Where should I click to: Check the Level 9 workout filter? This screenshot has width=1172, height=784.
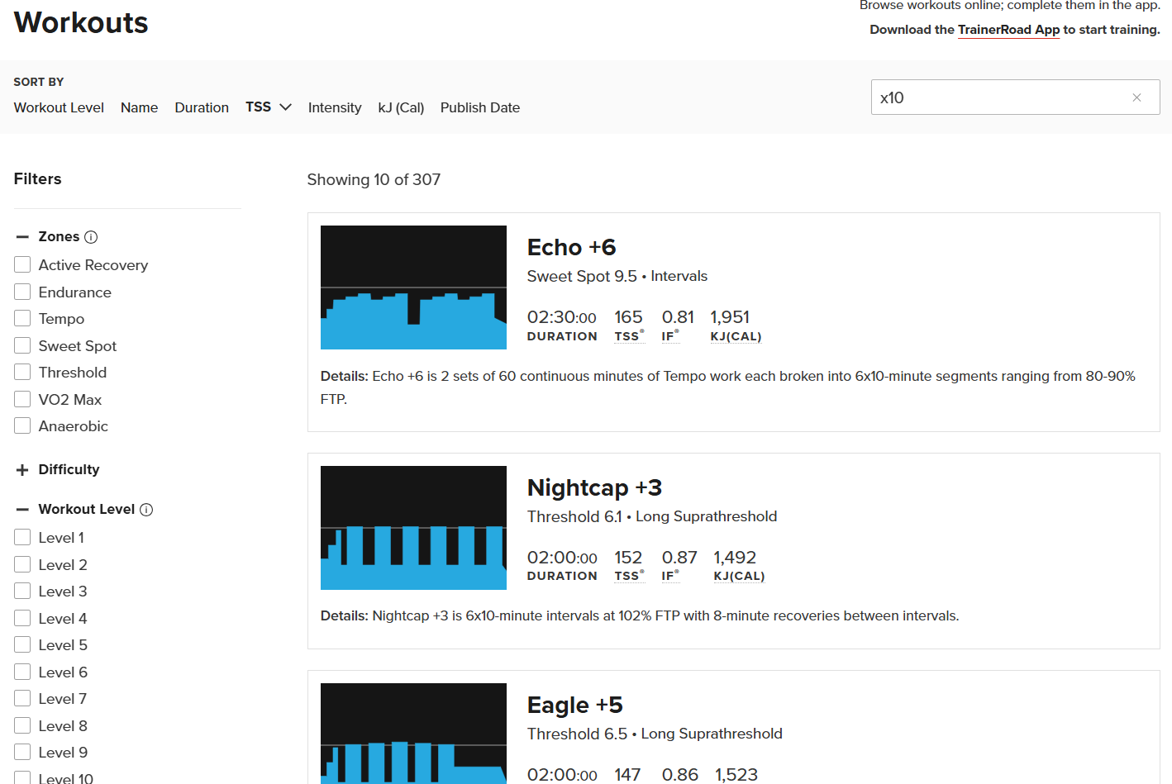click(22, 753)
